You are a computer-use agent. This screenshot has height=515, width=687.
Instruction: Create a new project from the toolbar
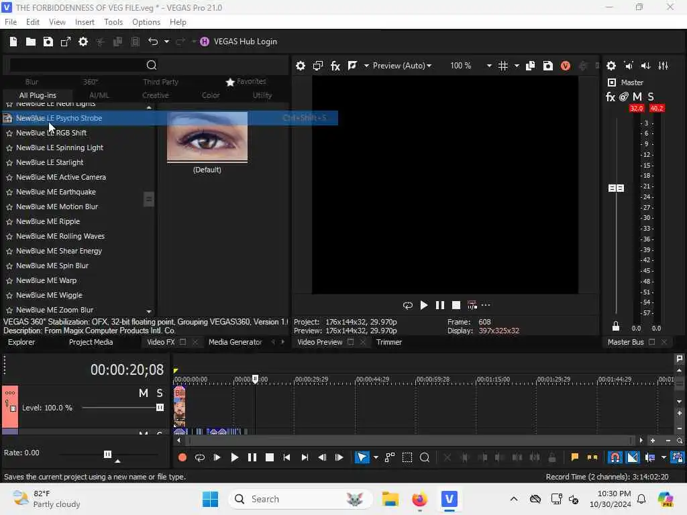[x=13, y=42]
